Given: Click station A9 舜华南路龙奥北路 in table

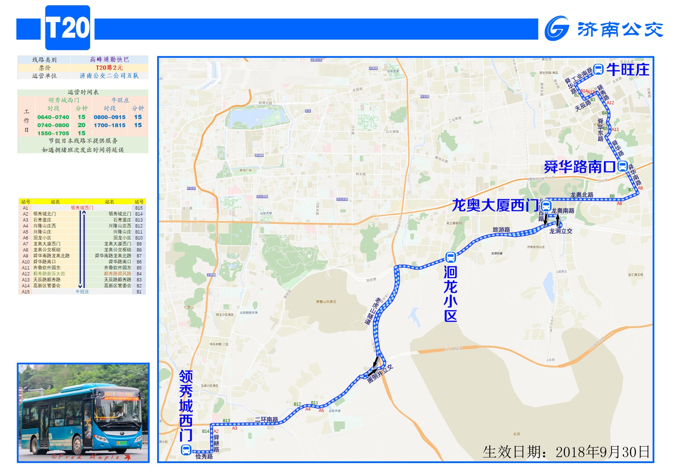Looking at the screenshot, I should pos(51,256).
